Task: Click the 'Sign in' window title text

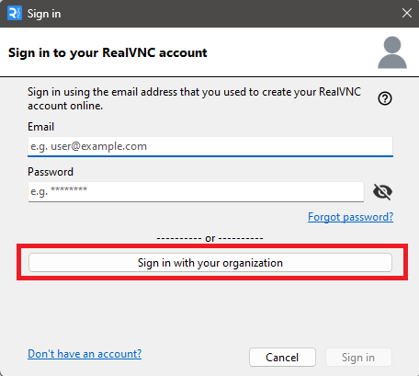Action: click(x=44, y=14)
